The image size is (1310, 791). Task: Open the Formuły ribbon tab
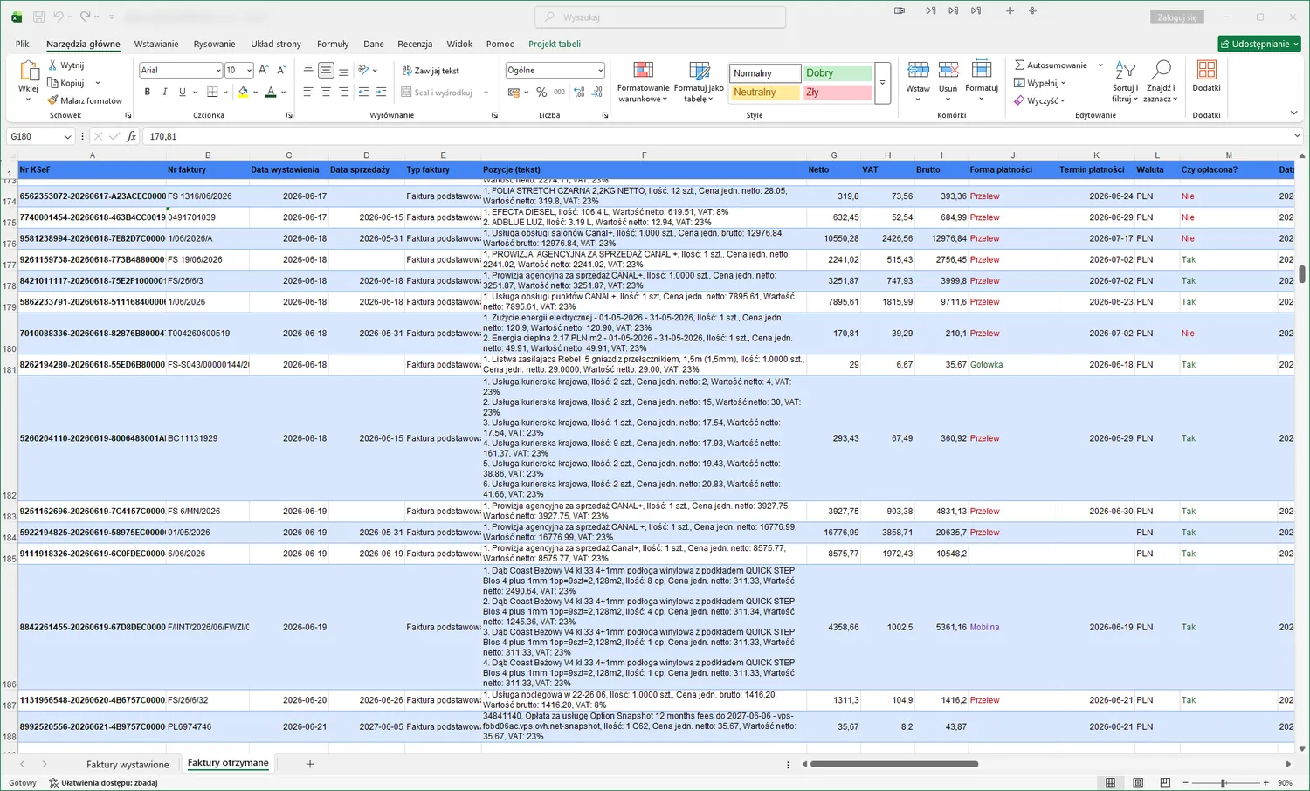[x=333, y=44]
